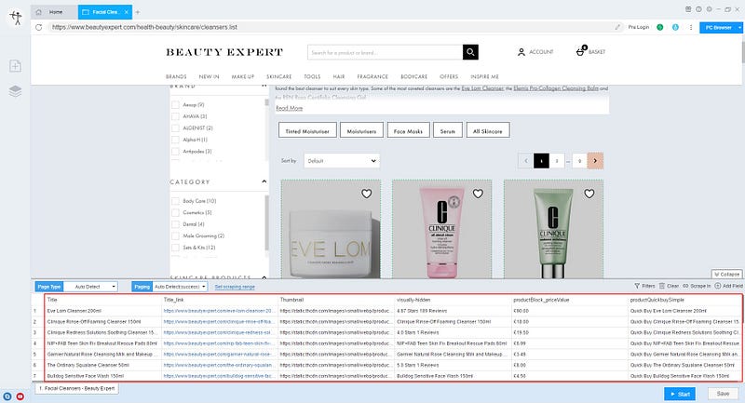Click the ScrapeStorm logo icon at top left
The height and width of the screenshot is (403, 745).
[x=16, y=17]
